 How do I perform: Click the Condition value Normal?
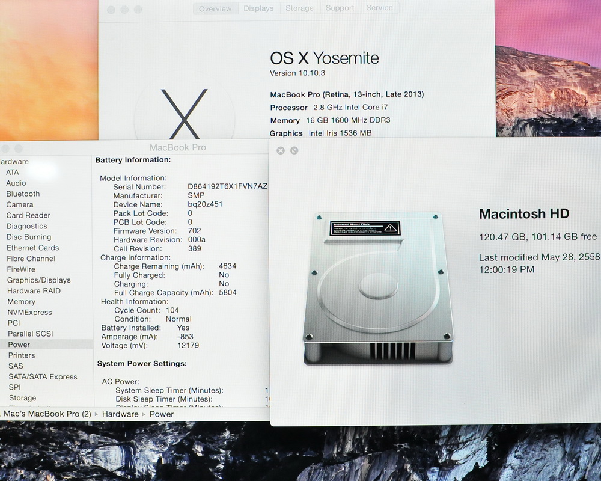tap(178, 319)
